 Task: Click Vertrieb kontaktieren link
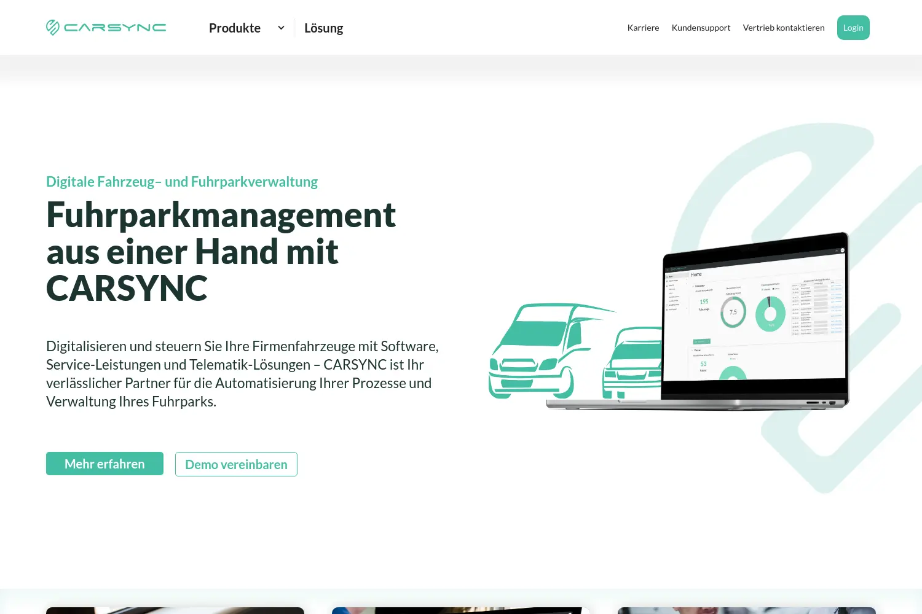tap(784, 28)
